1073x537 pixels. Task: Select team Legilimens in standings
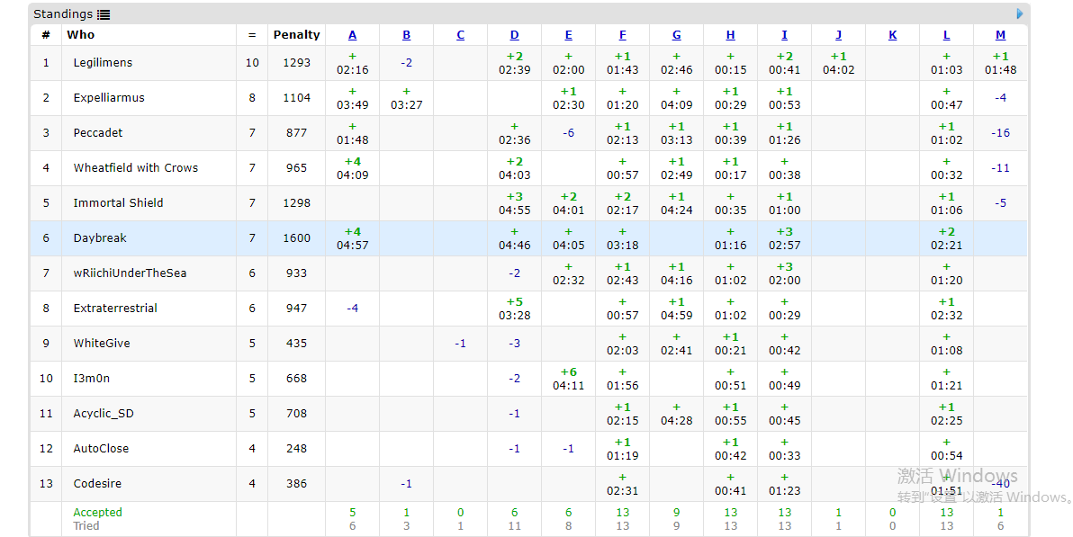(103, 63)
